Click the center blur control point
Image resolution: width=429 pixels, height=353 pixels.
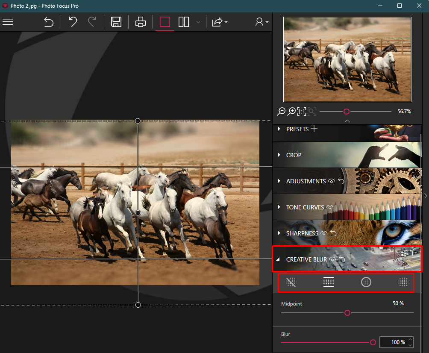click(138, 213)
